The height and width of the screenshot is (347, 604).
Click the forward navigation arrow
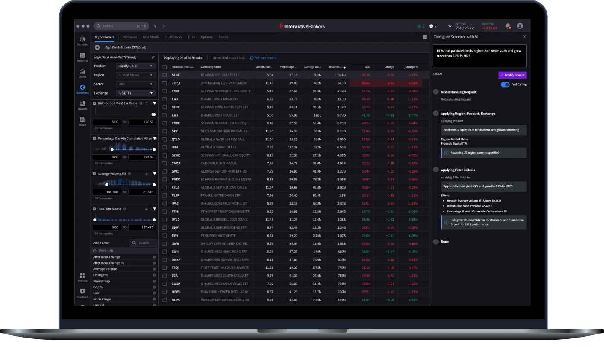coord(163,26)
